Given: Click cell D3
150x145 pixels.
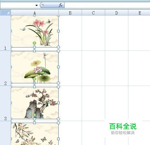Looking at the screenshot, I should (x=116, y=103).
